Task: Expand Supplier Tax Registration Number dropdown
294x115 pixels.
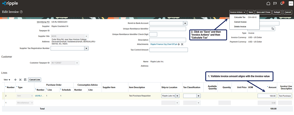Action: click(86, 48)
